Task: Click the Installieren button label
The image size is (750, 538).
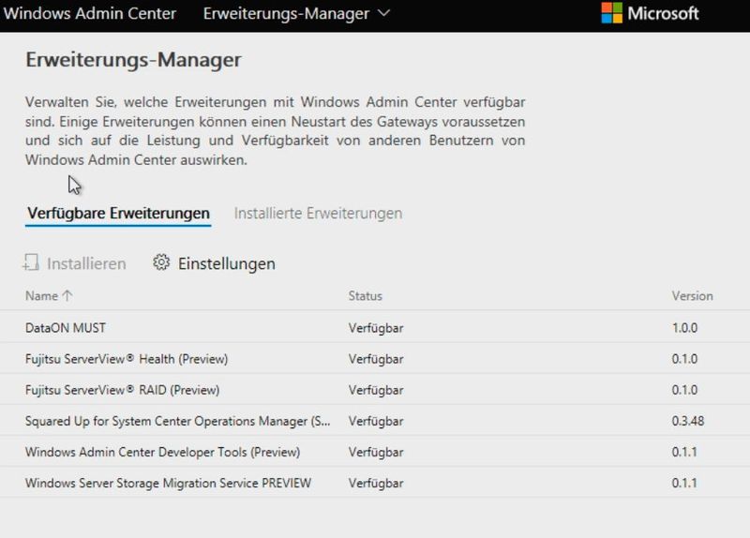Action: click(x=86, y=263)
